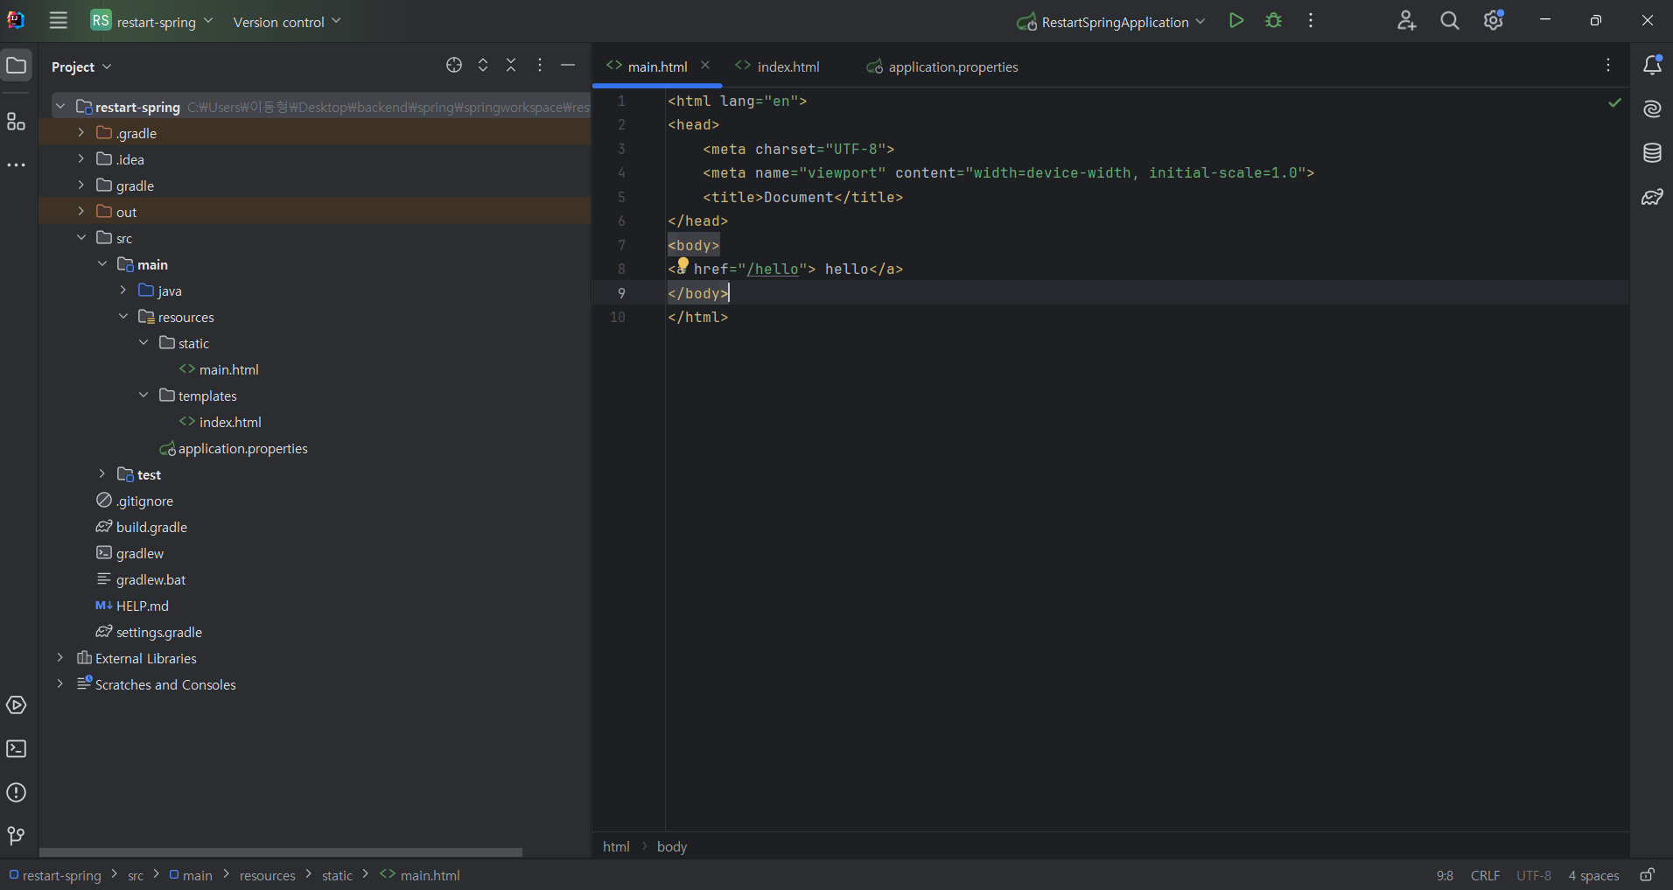Open the Git version control tool window

(17, 837)
